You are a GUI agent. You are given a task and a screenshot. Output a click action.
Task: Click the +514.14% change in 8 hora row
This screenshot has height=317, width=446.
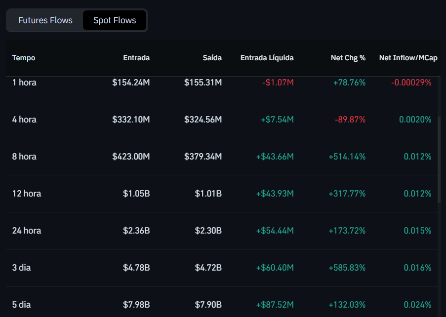[x=347, y=156]
